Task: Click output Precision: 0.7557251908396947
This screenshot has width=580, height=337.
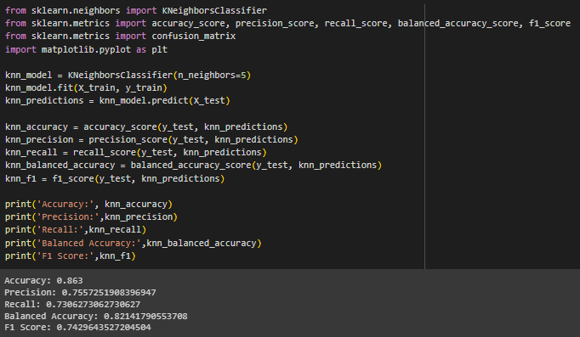Action: click(80, 292)
